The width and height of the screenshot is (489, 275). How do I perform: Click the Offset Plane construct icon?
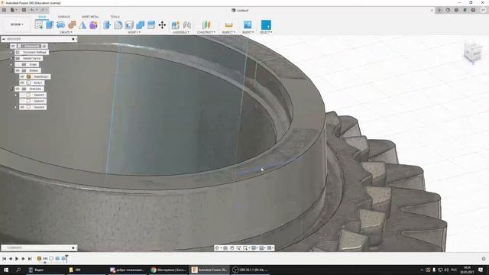[x=206, y=25]
